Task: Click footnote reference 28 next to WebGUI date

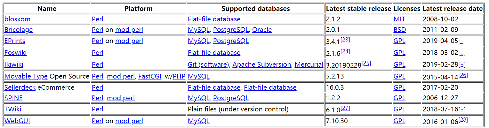Action: pos(463,120)
